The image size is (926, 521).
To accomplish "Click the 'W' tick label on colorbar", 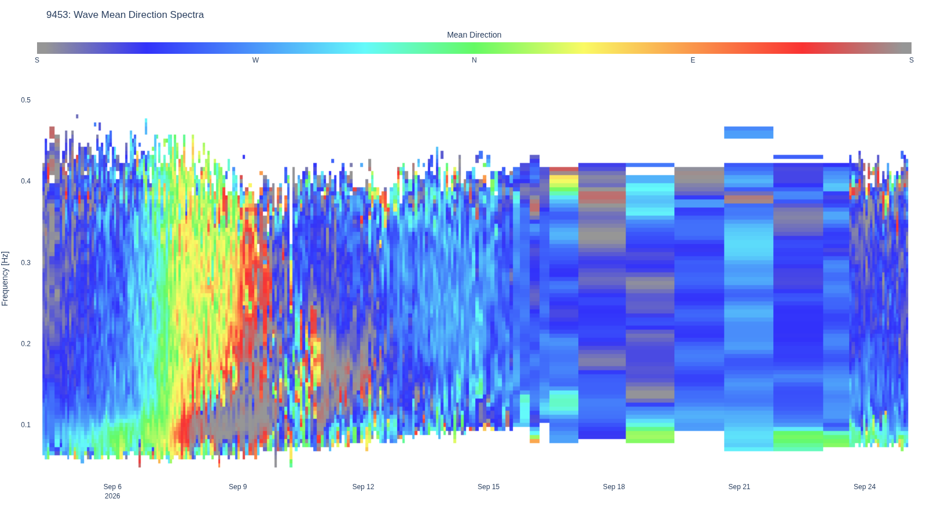I will 256,60.
